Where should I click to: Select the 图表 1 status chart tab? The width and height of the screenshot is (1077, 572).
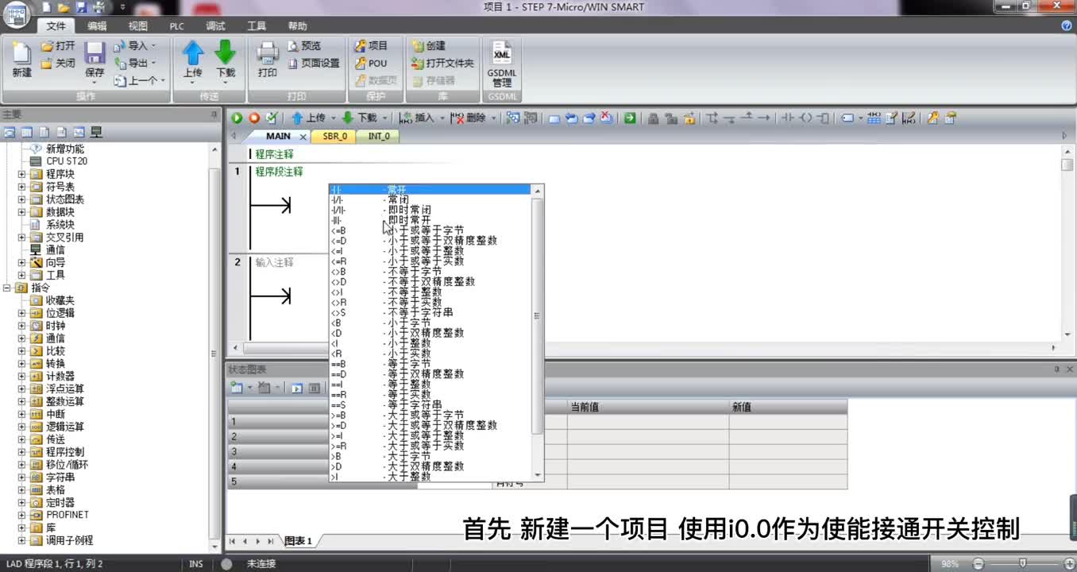(299, 541)
